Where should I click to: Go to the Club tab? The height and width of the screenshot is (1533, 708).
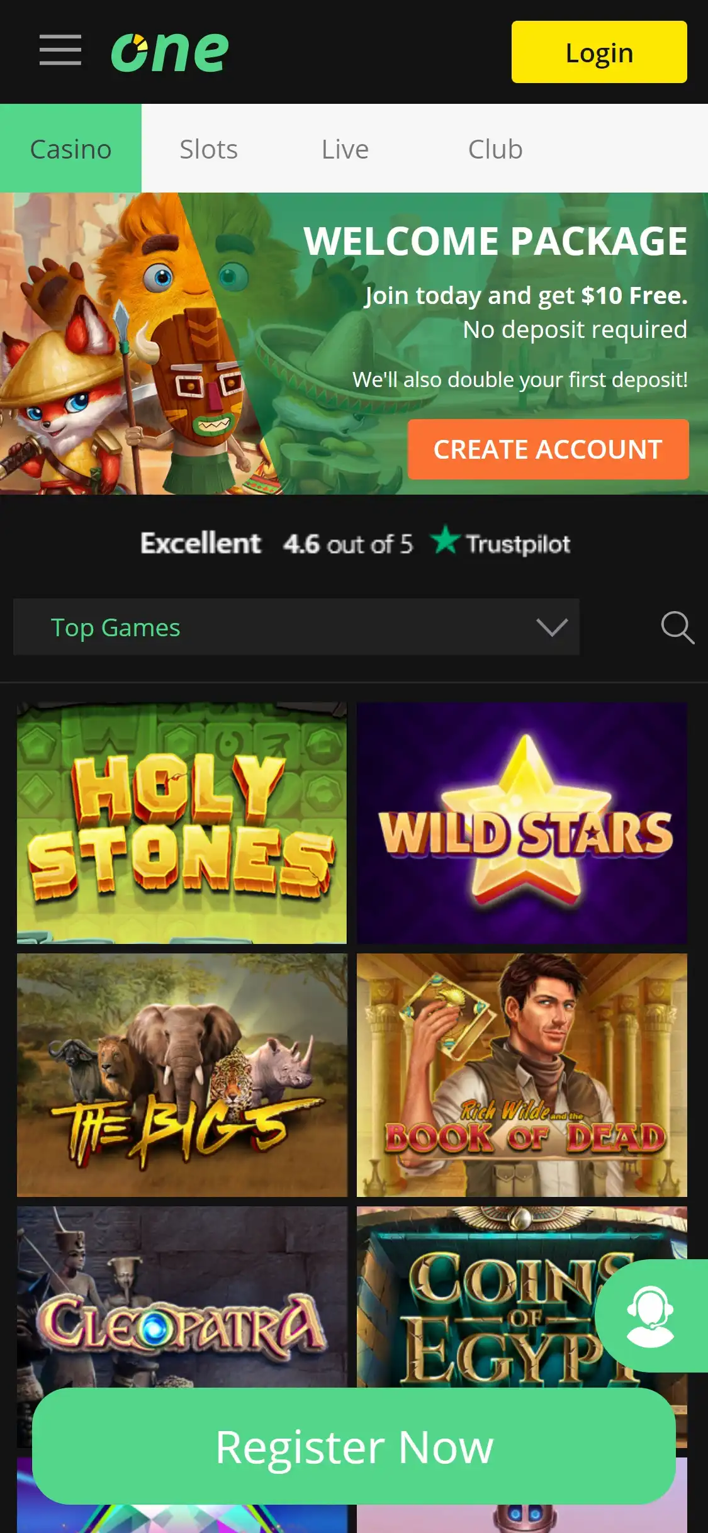click(495, 149)
